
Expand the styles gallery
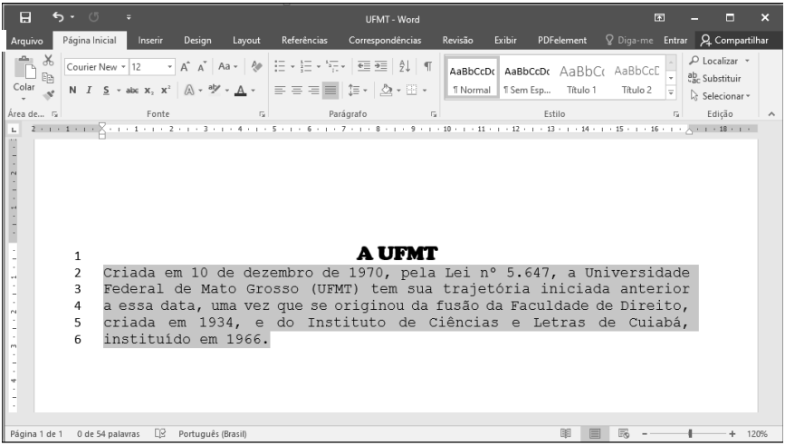671,92
